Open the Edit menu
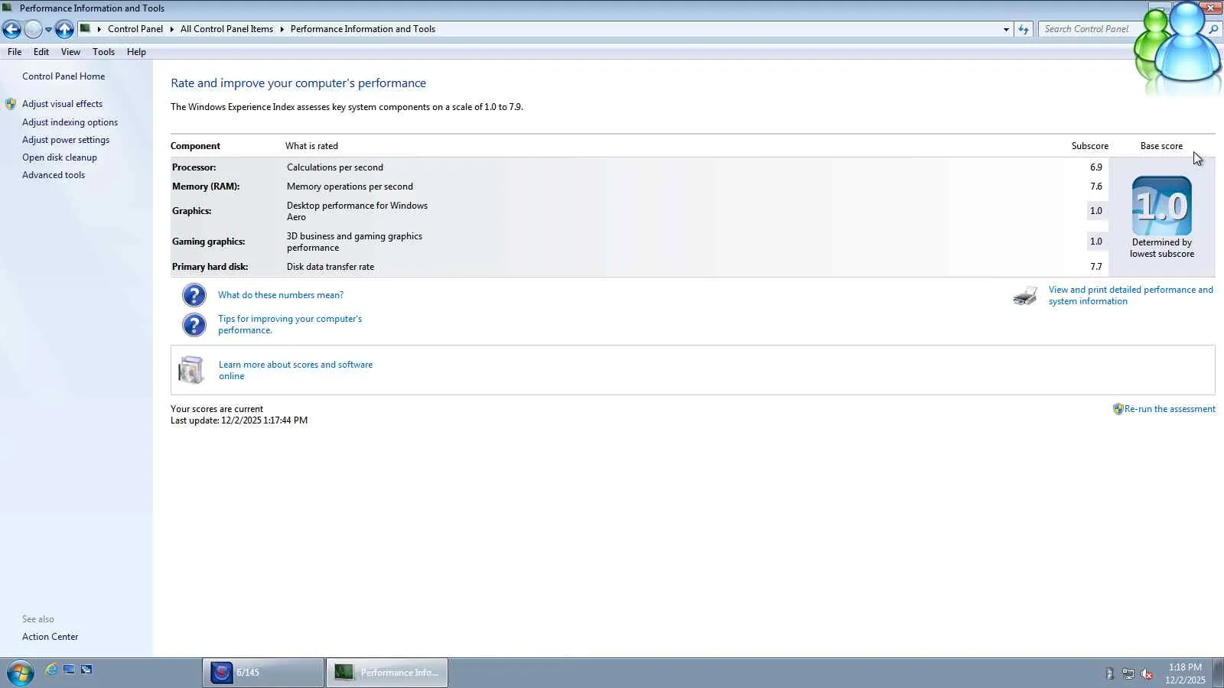 pyautogui.click(x=41, y=52)
